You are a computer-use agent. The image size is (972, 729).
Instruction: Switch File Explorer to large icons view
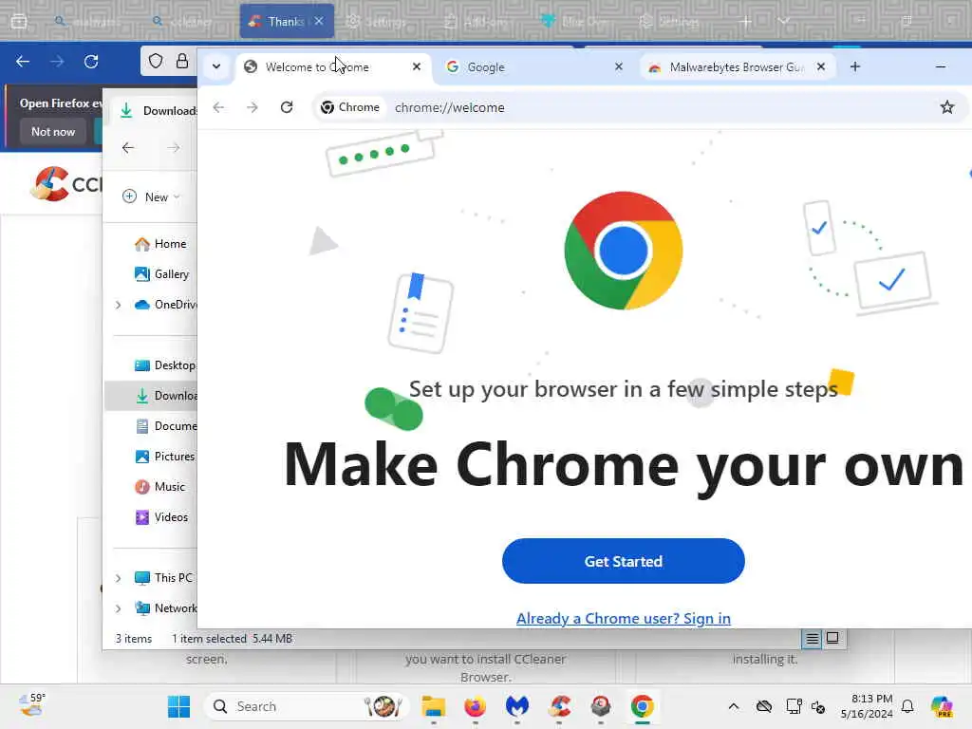point(832,639)
